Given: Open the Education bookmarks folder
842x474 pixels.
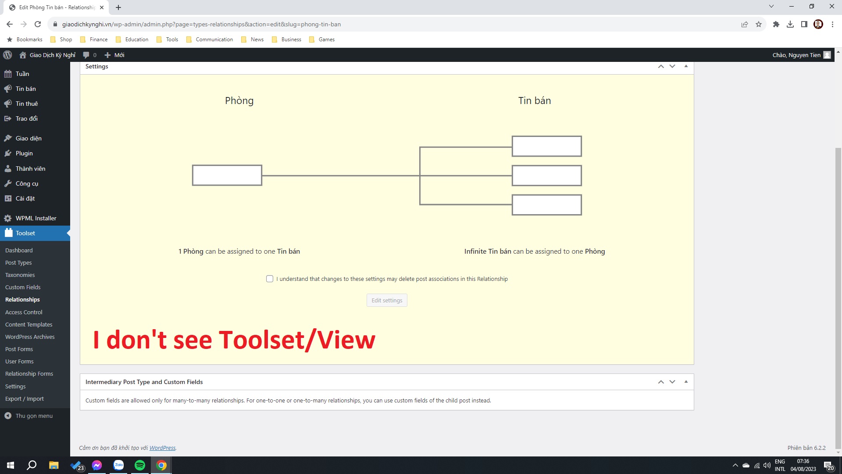Looking at the screenshot, I should click(x=132, y=39).
